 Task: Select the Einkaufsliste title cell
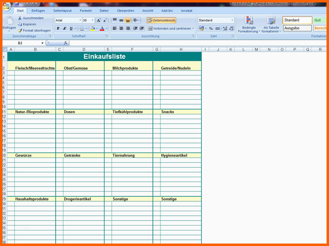(x=104, y=57)
